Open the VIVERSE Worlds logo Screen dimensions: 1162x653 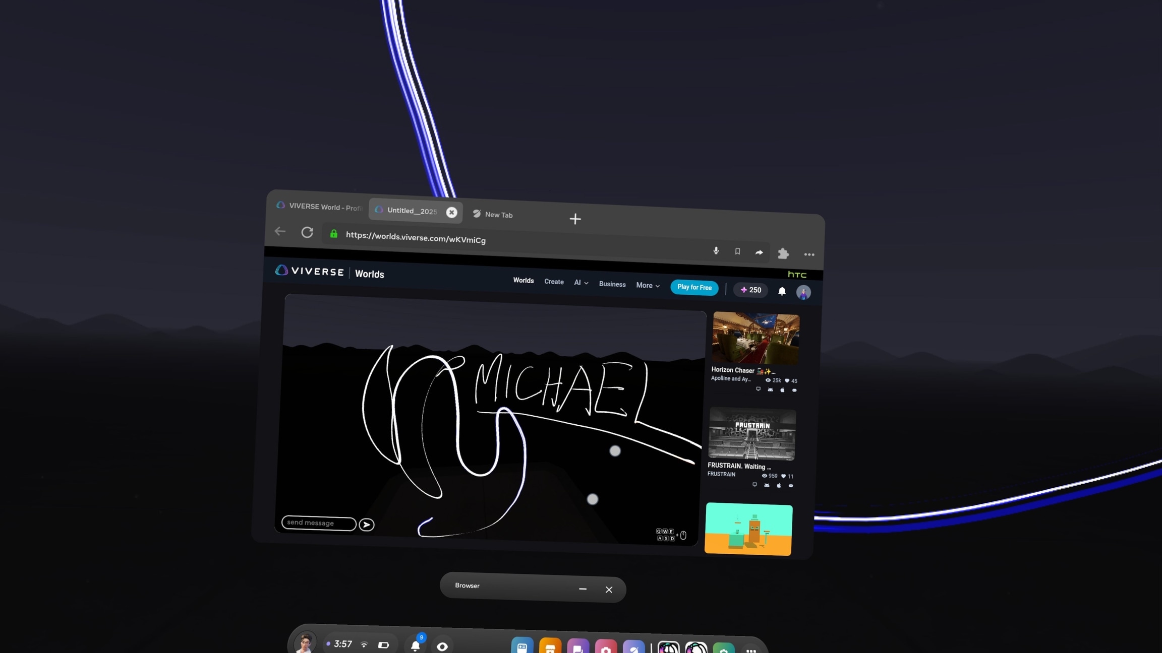point(309,271)
